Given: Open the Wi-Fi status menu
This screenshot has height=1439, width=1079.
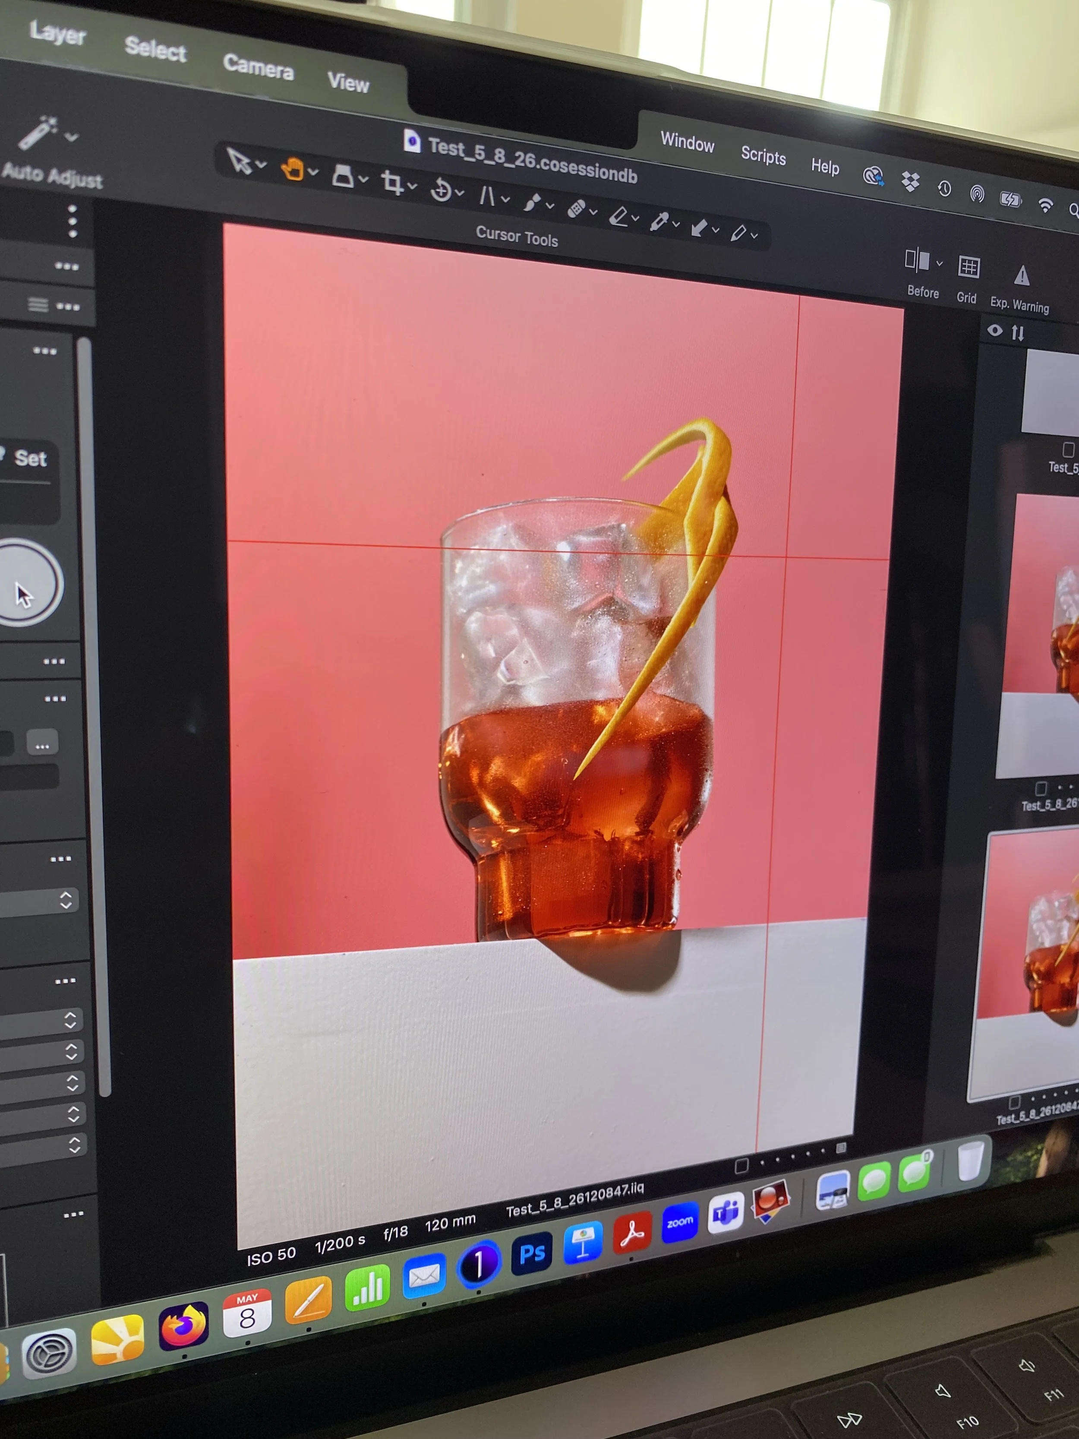Looking at the screenshot, I should point(1045,206).
